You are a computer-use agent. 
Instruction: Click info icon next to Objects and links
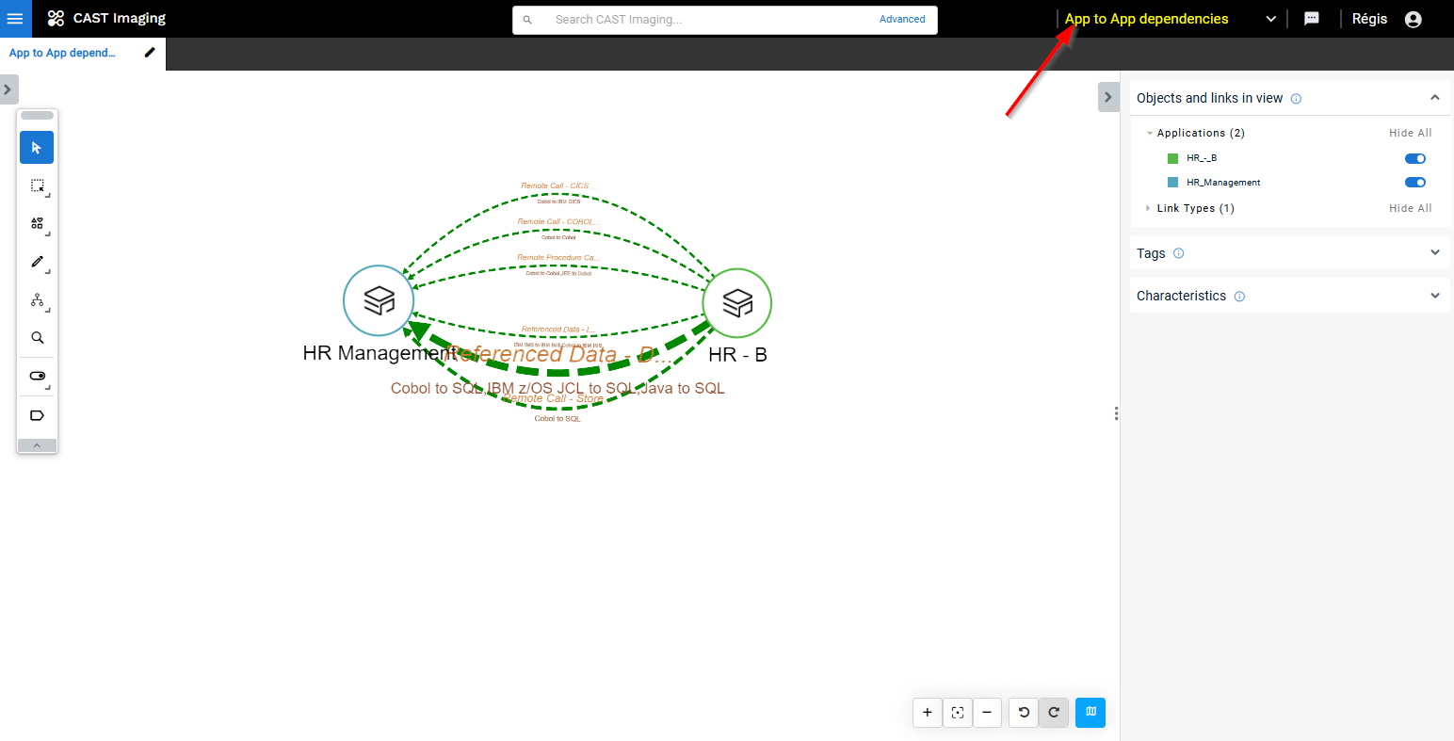click(x=1296, y=99)
